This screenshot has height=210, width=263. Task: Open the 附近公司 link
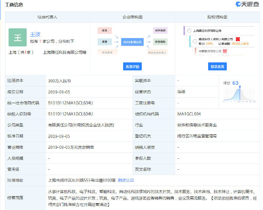[126, 180]
